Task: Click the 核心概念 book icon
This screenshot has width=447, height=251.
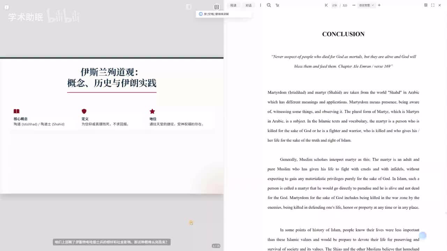Action: click(16, 111)
